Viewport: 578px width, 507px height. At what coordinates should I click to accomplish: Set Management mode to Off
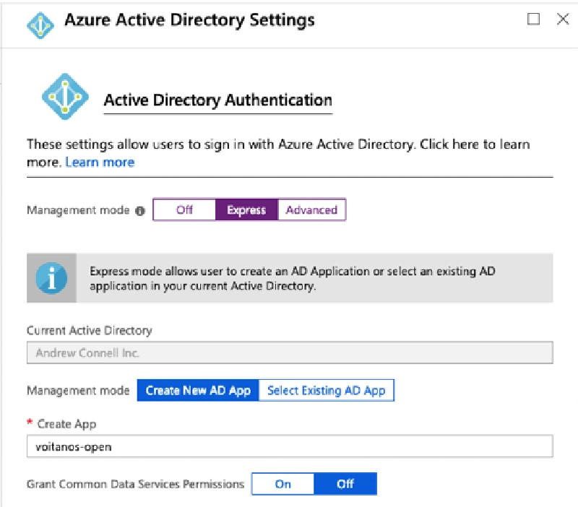click(x=184, y=209)
